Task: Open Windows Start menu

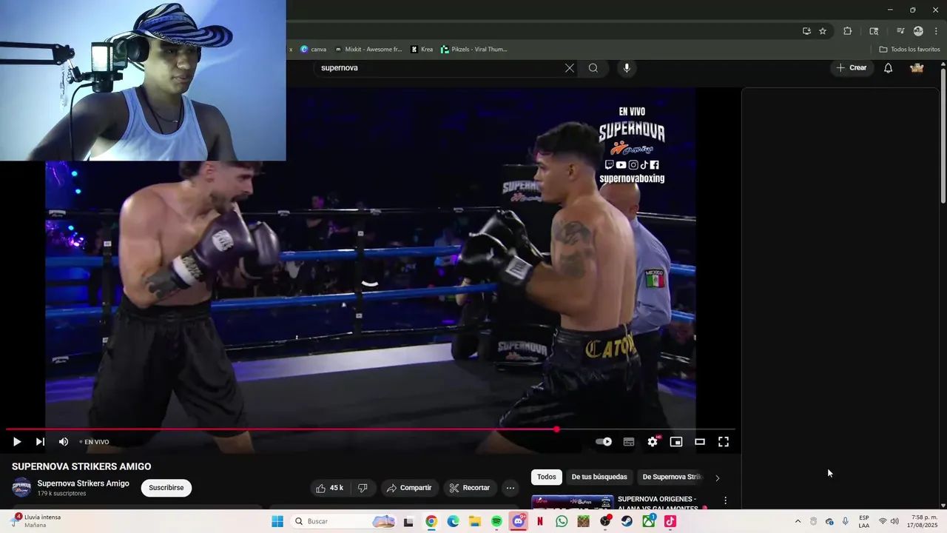Action: pyautogui.click(x=277, y=521)
